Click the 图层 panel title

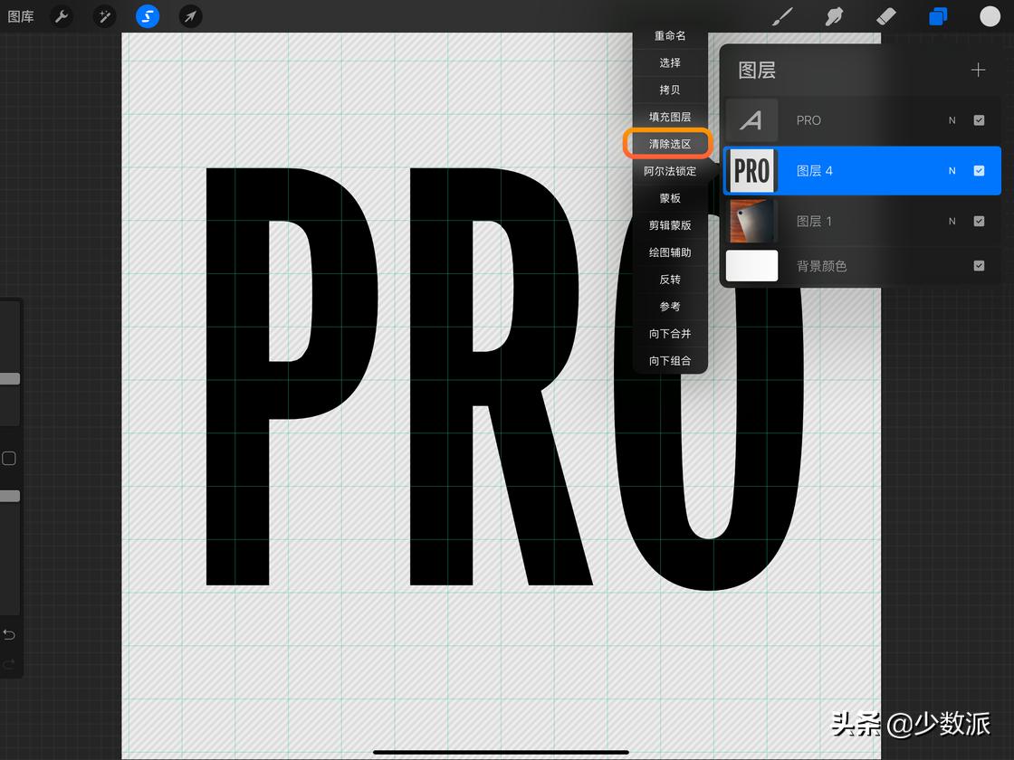coord(757,70)
